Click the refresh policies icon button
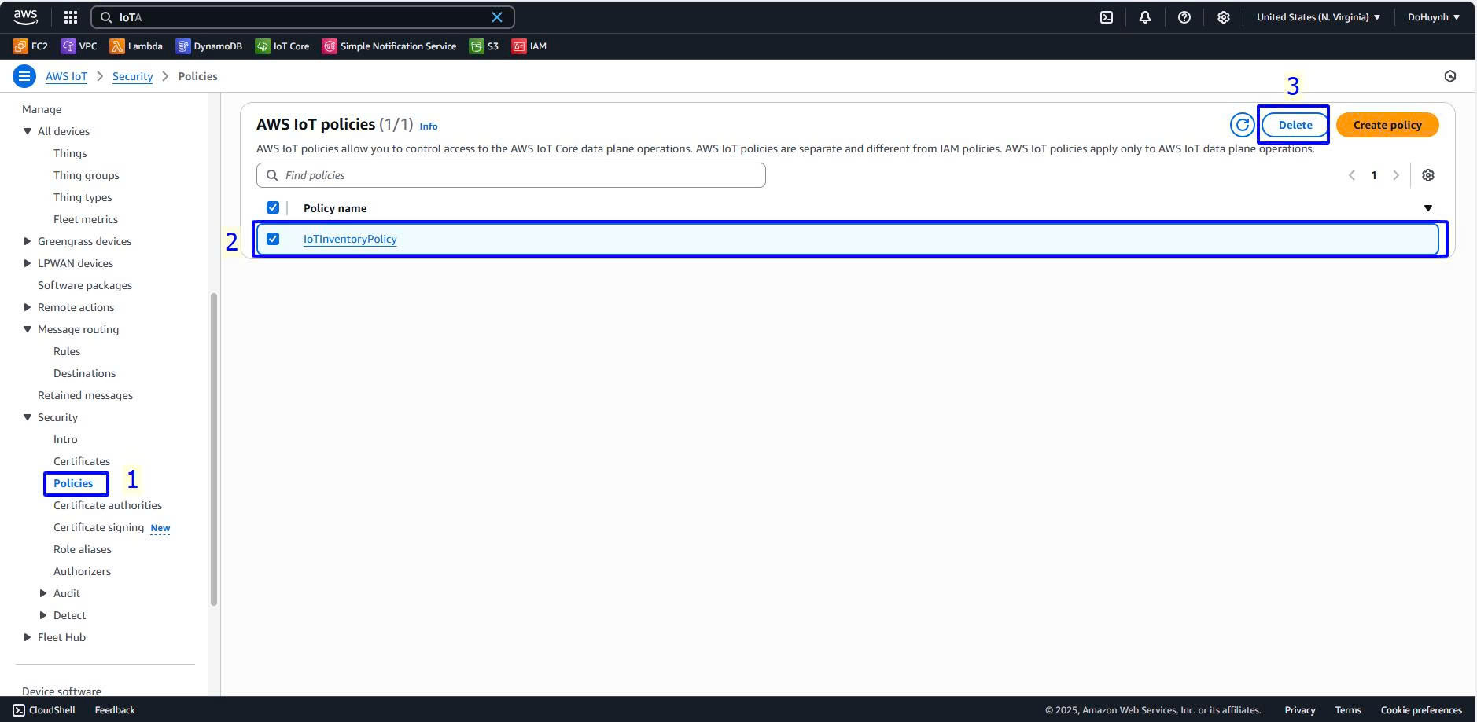 pyautogui.click(x=1241, y=125)
